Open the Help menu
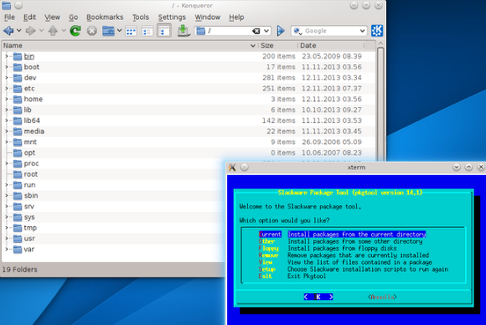 tap(237, 18)
